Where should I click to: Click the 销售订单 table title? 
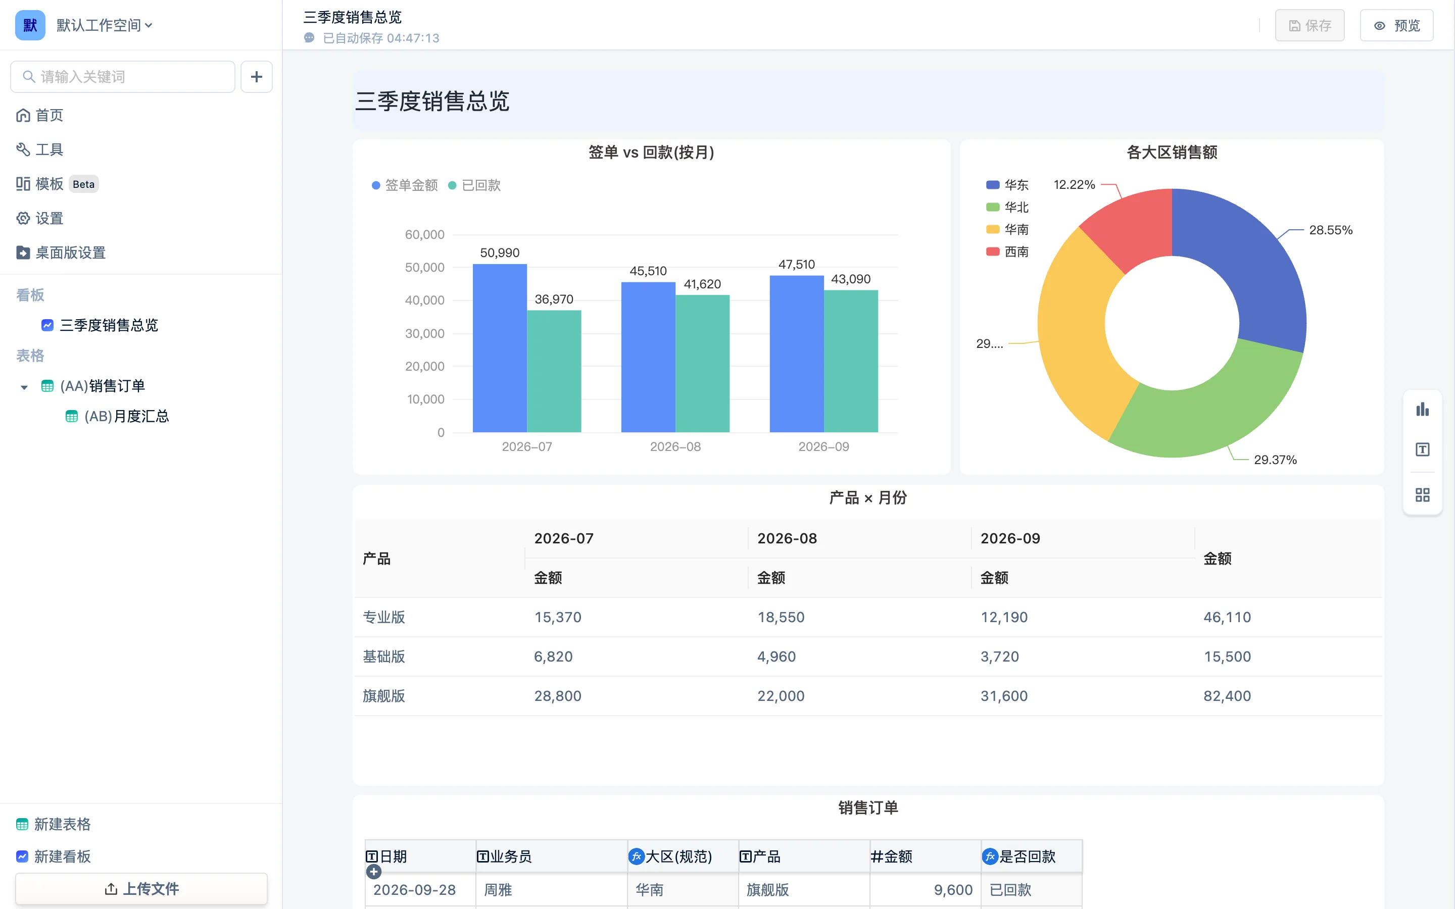coord(867,808)
